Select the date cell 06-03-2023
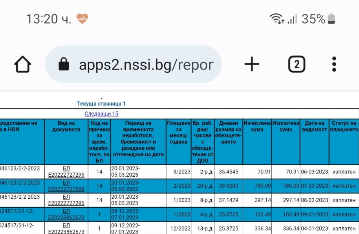 (x=314, y=172)
